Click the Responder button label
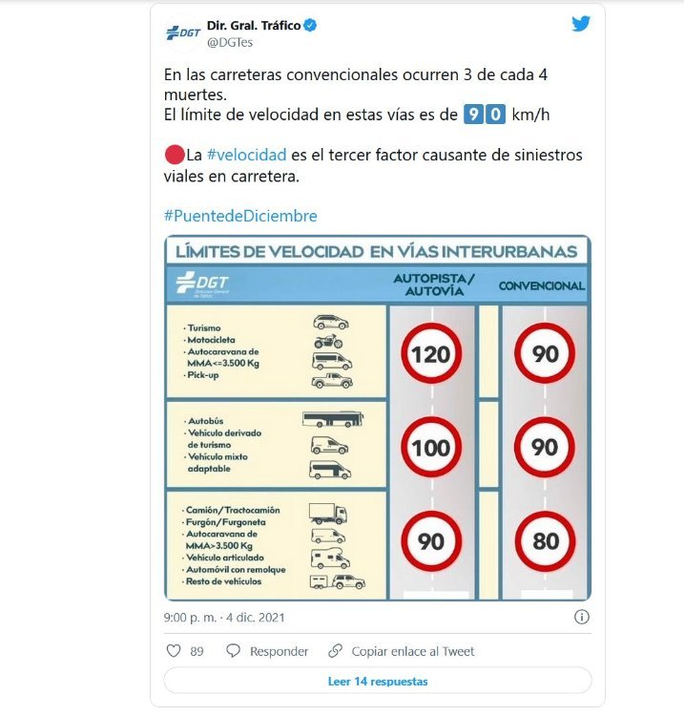The width and height of the screenshot is (684, 716). click(x=279, y=651)
